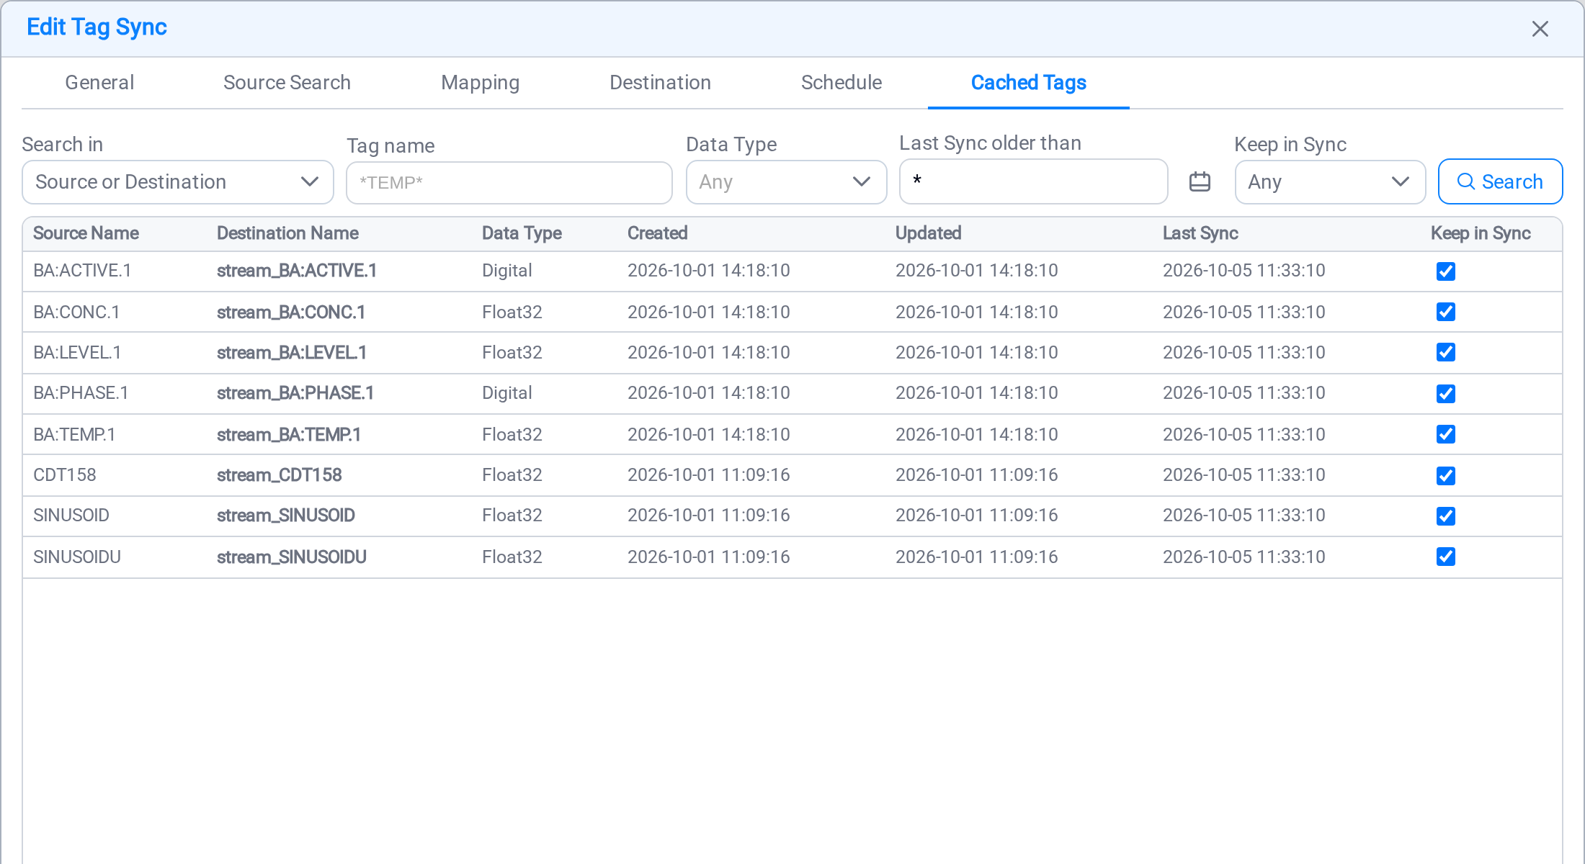Viewport: 1585px width, 864px height.
Task: Go to the Mapping tab
Action: coord(480,83)
